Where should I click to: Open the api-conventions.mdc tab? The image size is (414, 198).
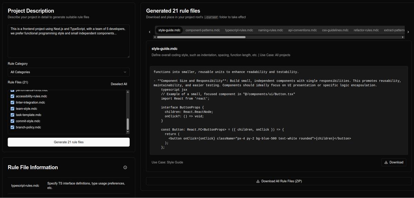pos(303,30)
